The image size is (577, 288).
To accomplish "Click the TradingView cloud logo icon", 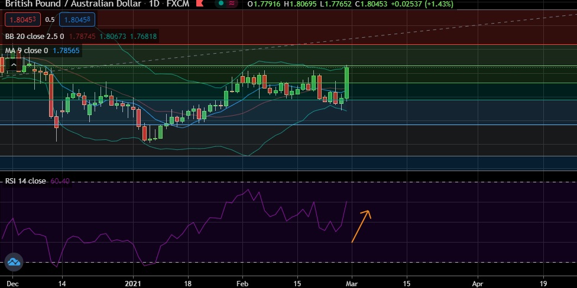I will 14,262.
